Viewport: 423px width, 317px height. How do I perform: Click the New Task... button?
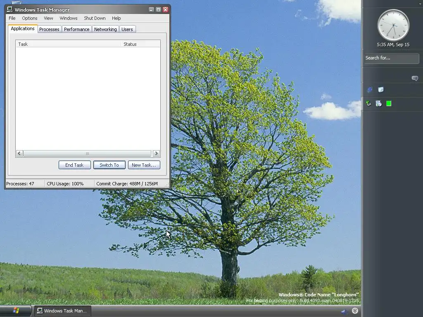click(144, 165)
